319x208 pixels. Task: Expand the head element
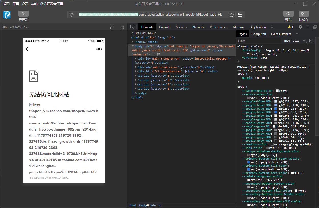pyautogui.click(x=133, y=42)
